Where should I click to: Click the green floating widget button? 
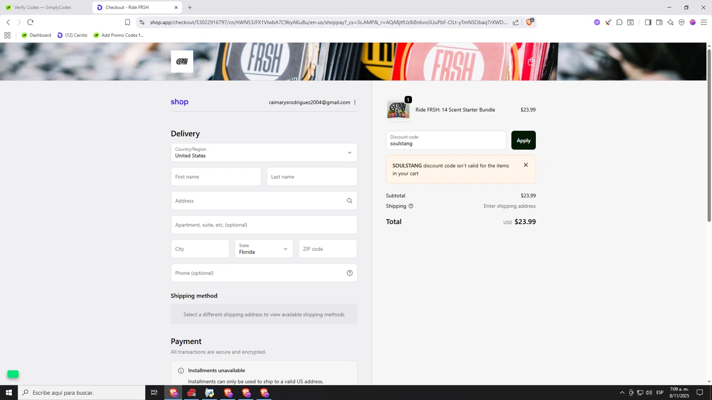click(13, 374)
